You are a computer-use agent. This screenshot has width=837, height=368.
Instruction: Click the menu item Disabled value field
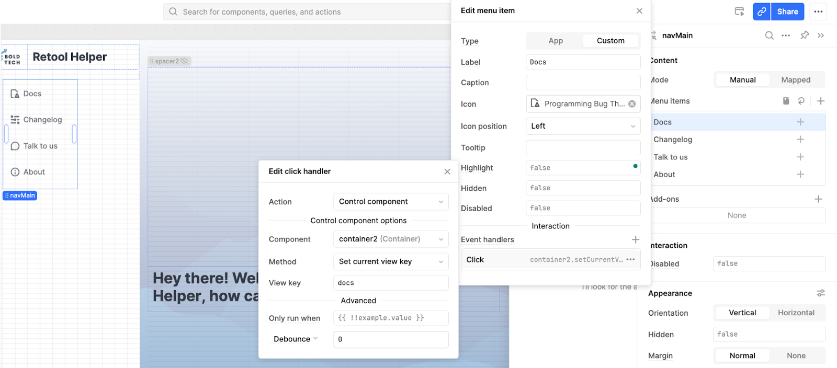tap(583, 208)
